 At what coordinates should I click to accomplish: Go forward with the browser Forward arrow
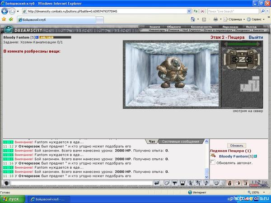coord(12,11)
